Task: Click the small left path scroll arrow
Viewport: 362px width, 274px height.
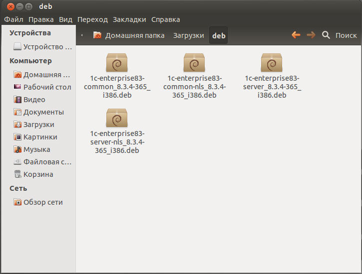Action: point(82,35)
